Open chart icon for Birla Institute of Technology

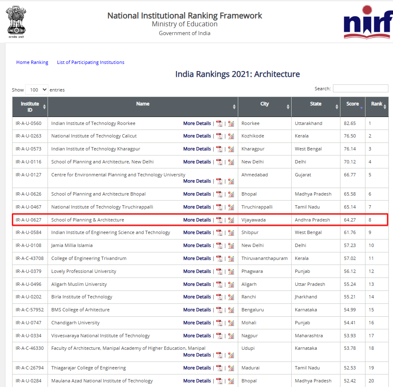pos(231,297)
